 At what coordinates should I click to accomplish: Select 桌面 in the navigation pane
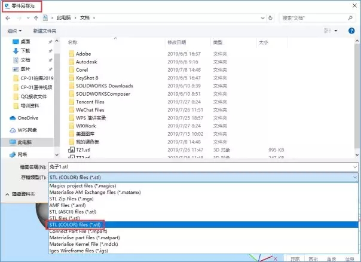(25, 42)
